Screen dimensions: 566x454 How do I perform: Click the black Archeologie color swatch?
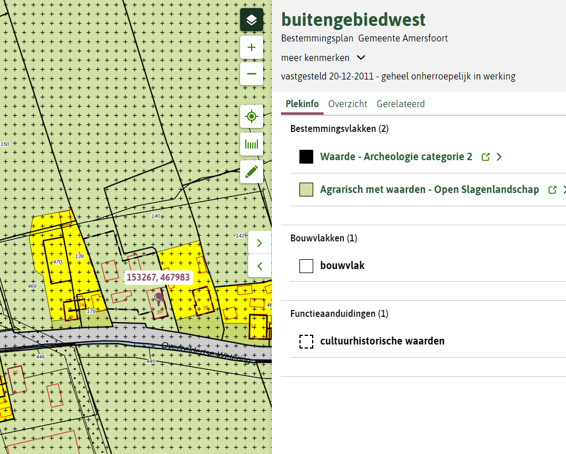306,157
